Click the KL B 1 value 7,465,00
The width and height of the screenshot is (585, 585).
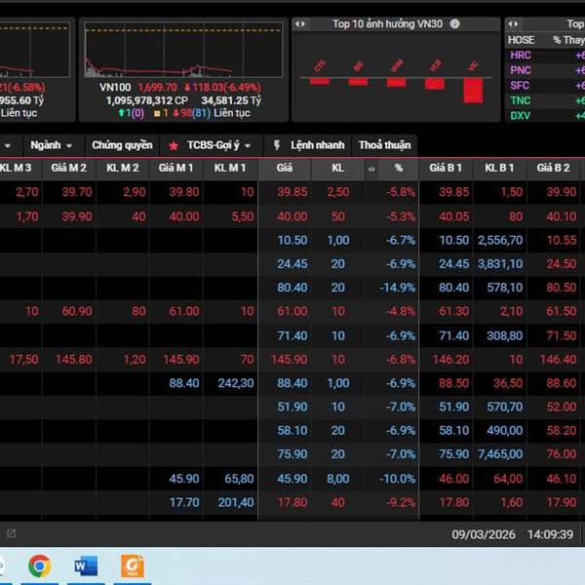pyautogui.click(x=500, y=454)
